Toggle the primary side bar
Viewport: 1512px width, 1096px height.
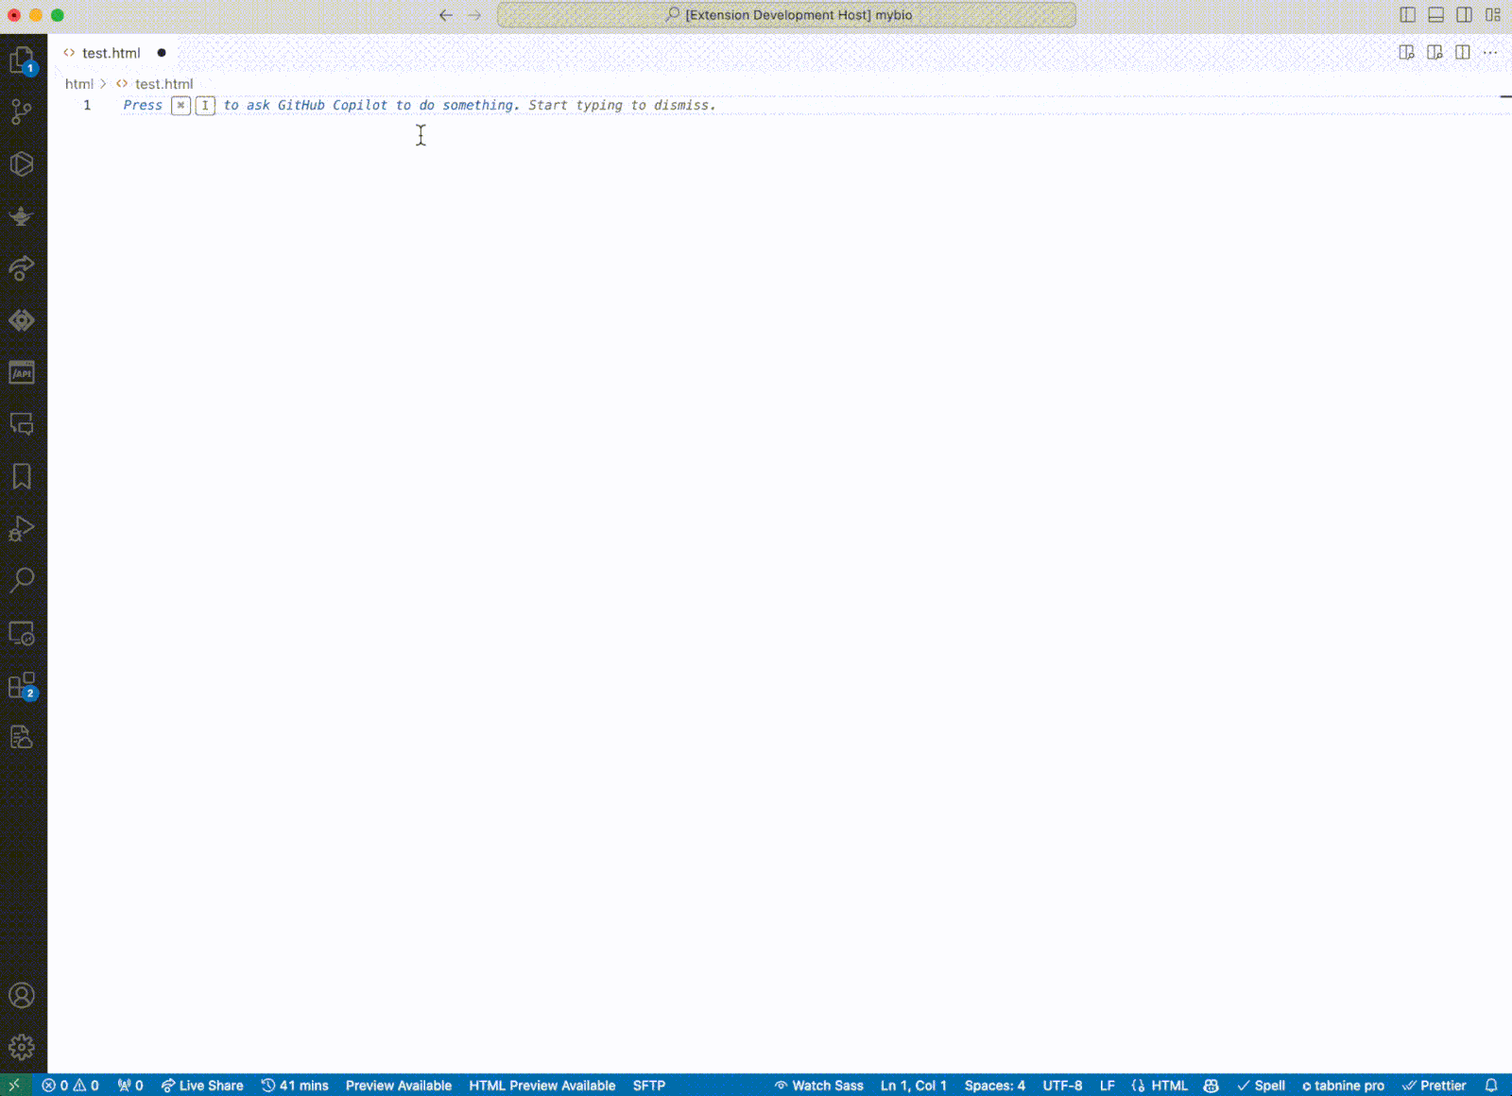pos(1407,15)
